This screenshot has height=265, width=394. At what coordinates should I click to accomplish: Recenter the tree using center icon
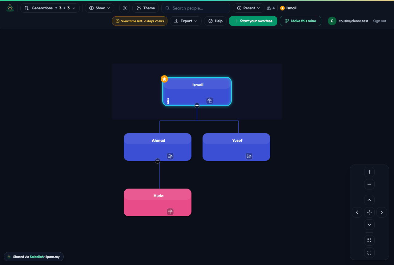click(369, 212)
